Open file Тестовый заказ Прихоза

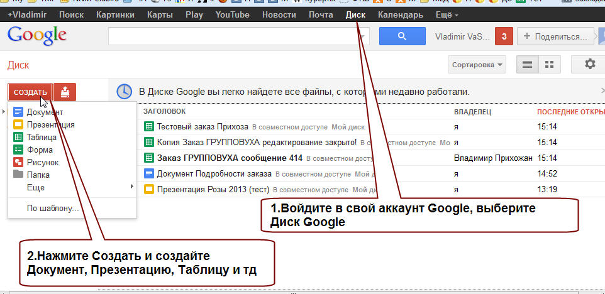tap(203, 127)
